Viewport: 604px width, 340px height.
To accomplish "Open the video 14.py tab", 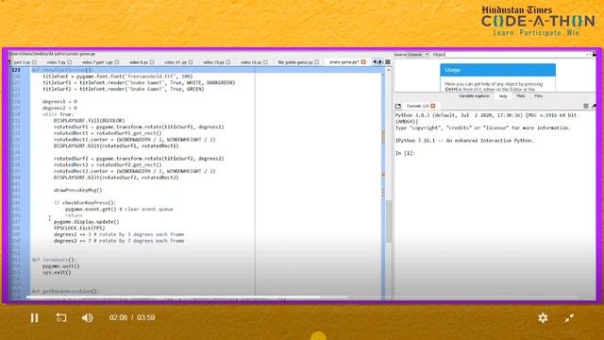I will tap(176, 62).
